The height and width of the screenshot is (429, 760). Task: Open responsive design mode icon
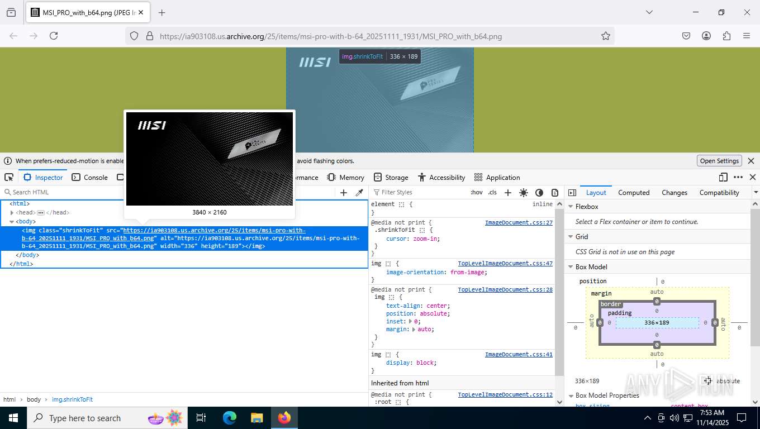tap(723, 177)
